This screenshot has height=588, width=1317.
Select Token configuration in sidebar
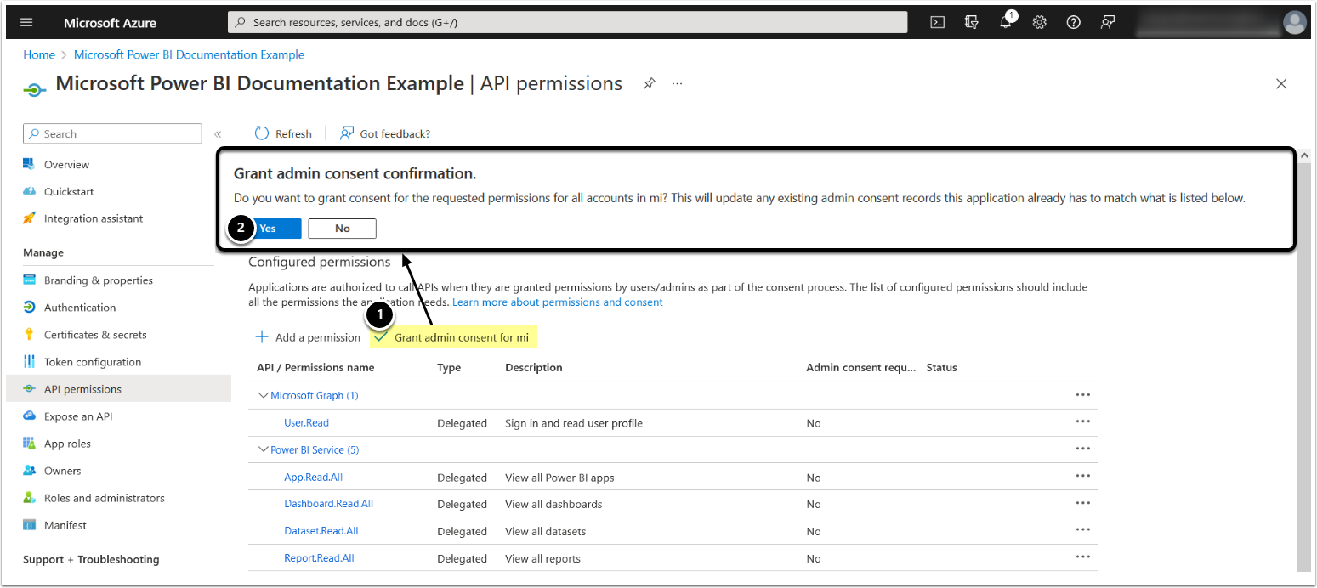(93, 362)
